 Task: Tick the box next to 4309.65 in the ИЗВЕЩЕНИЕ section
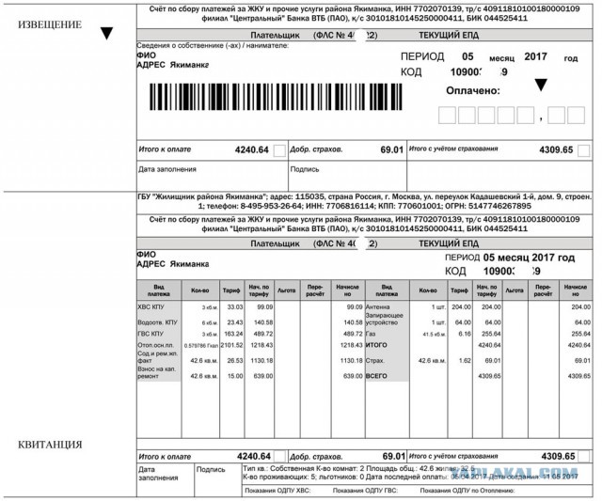point(583,150)
